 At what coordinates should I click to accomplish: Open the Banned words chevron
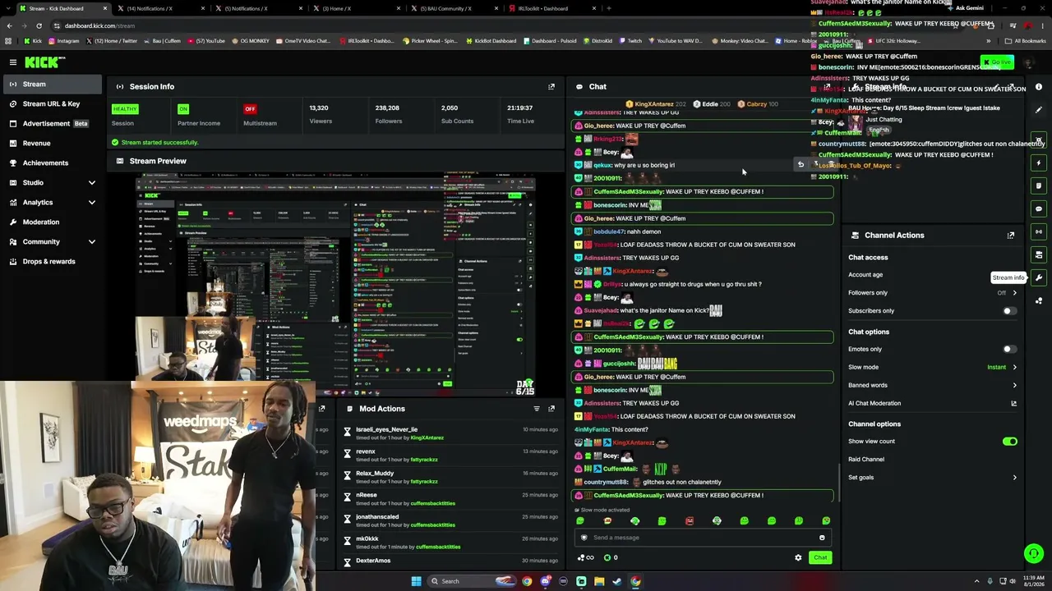coord(1014,385)
